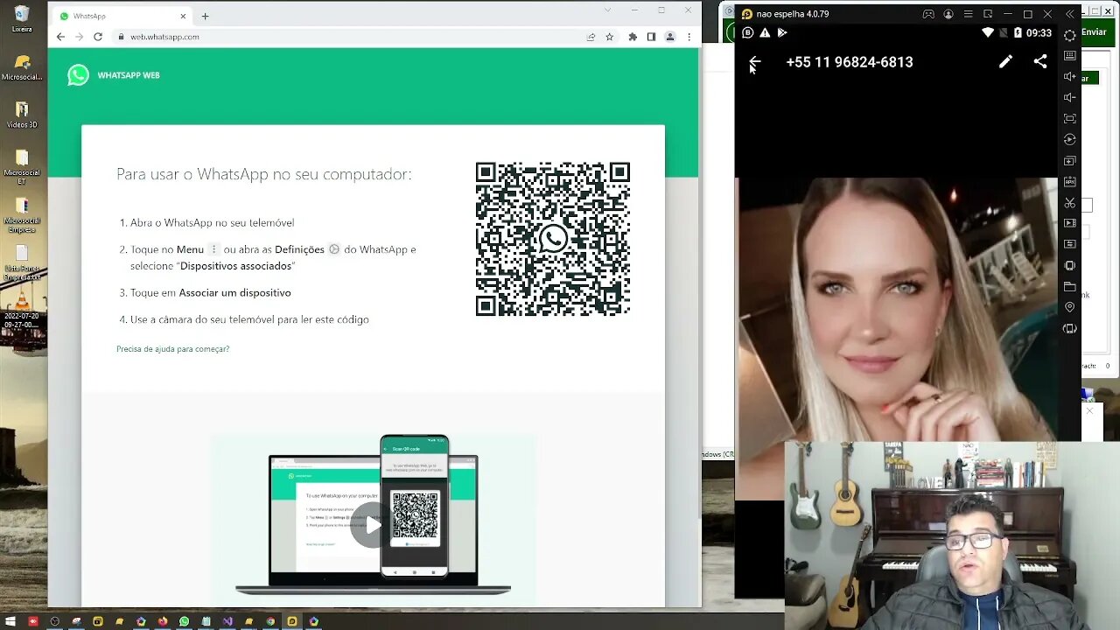The image size is (1120, 630).
Task: Toggle emulator fullscreen from the sidebar
Action: click(x=1069, y=118)
